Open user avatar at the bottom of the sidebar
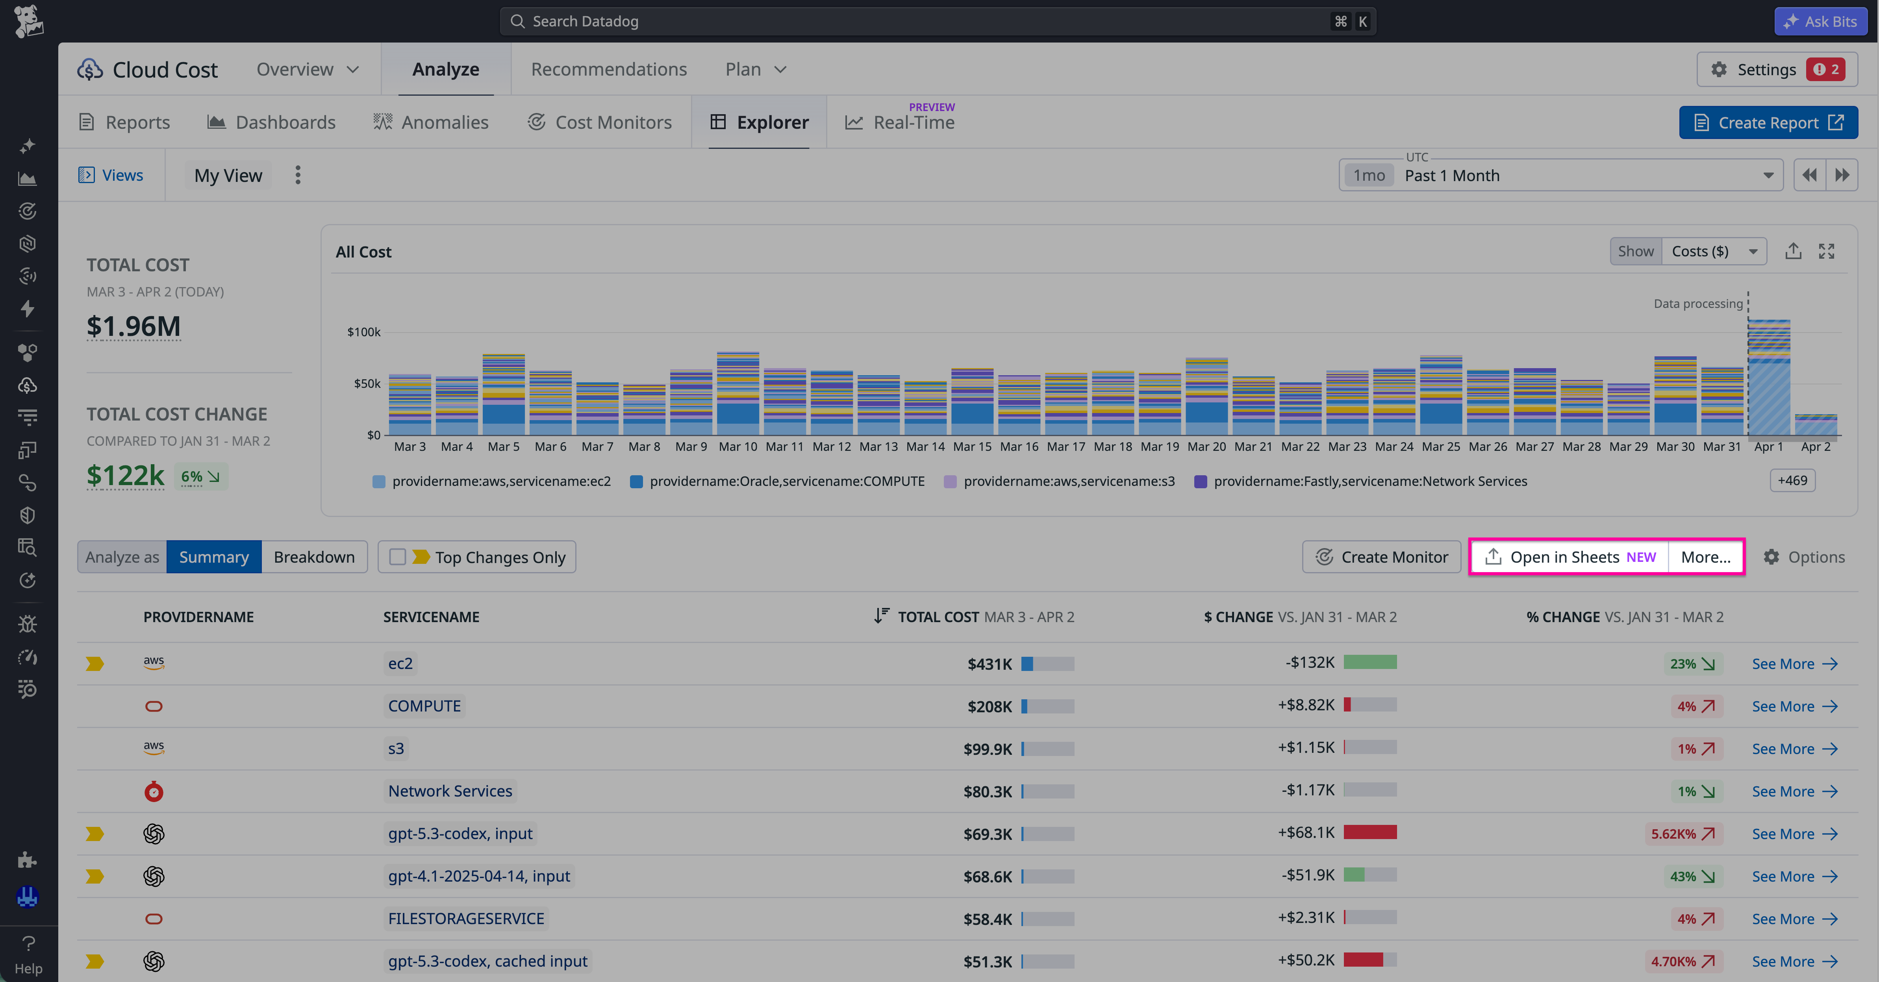This screenshot has width=1879, height=982. [x=28, y=897]
